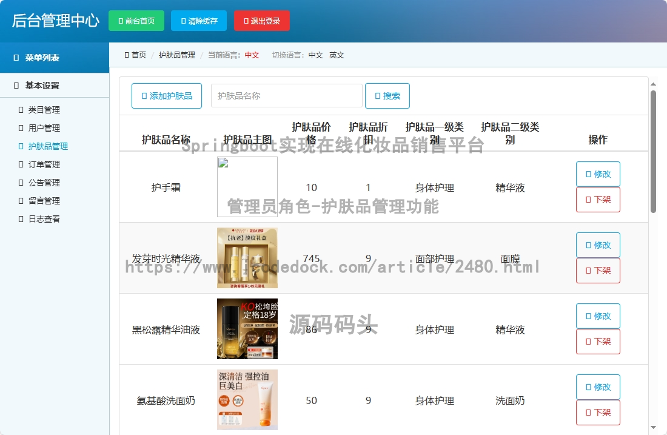The width and height of the screenshot is (667, 435).
Task: Switch language to 英文
Action: [x=337, y=55]
